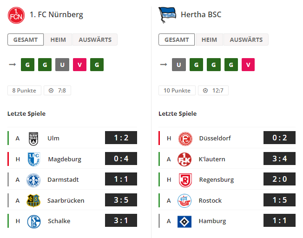Click the Darmstadt lily crest
The image size is (303, 238).
[x=33, y=180]
